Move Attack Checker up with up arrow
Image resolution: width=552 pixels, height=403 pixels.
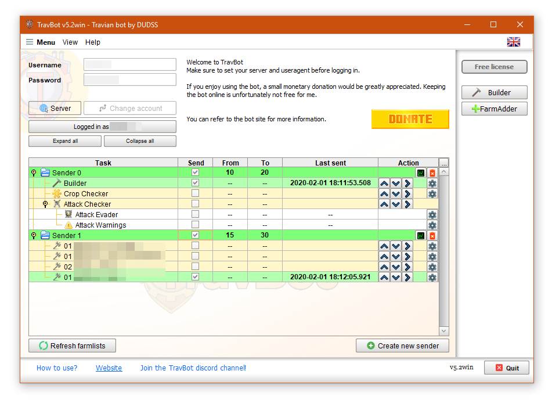point(384,204)
